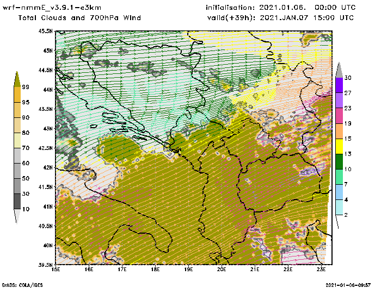Click the "GrADS: COLA/IGES" credit text
Viewport: 381px width, 288px height.
[x=22, y=285]
